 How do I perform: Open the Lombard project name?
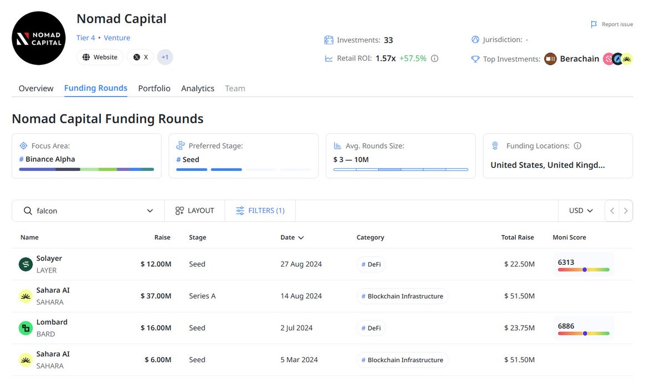click(52, 322)
